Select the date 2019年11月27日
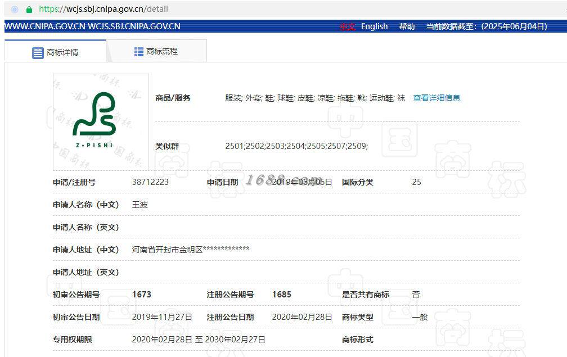Viewport: 567px width, 357px height. point(162,317)
